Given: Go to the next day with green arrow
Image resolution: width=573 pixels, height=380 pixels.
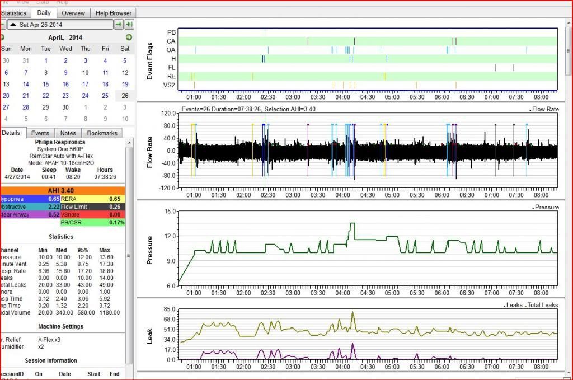Looking at the screenshot, I should click(x=119, y=25).
